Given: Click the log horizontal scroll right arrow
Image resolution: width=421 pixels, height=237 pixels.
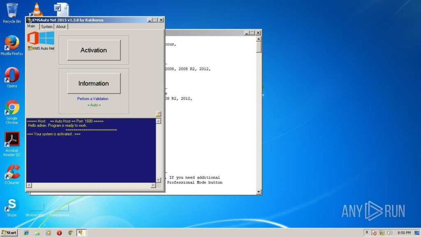Looking at the screenshot, I should 153,185.
